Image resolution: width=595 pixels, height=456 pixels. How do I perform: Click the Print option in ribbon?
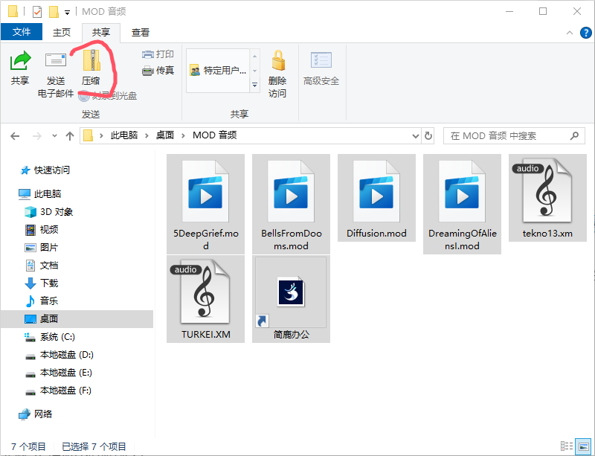pyautogui.click(x=158, y=54)
